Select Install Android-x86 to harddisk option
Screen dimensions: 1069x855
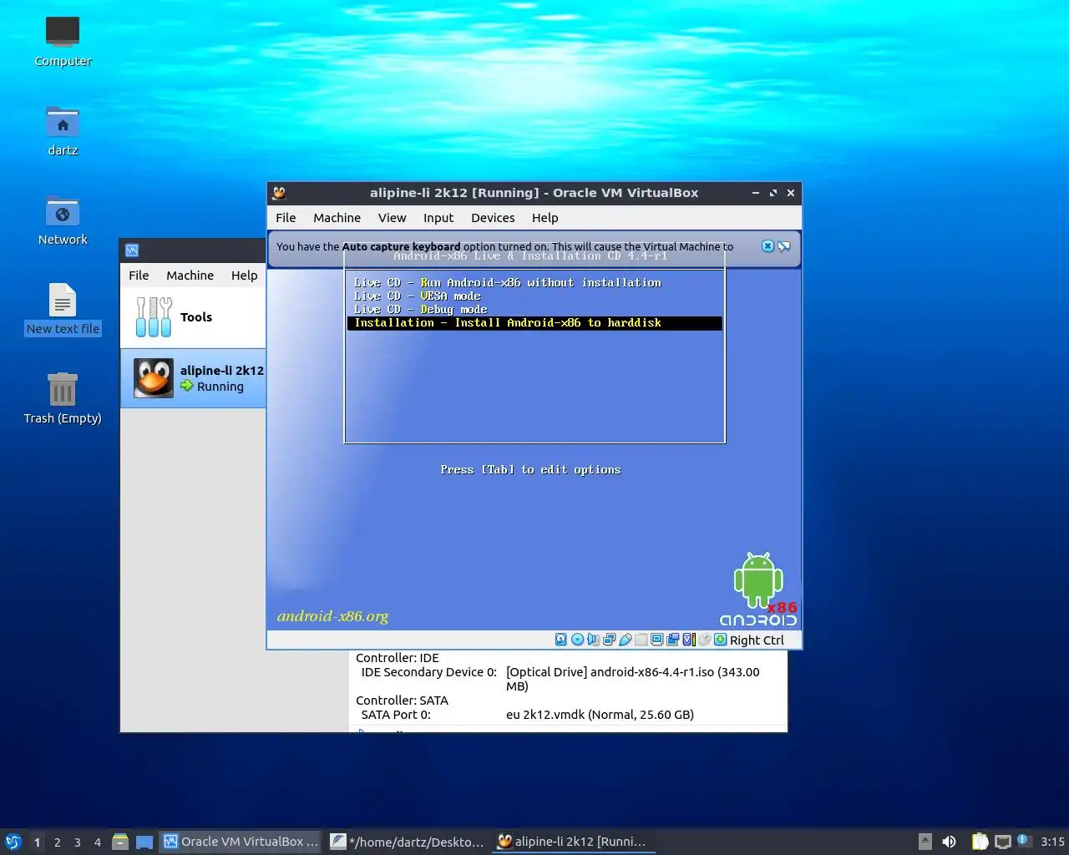click(534, 323)
